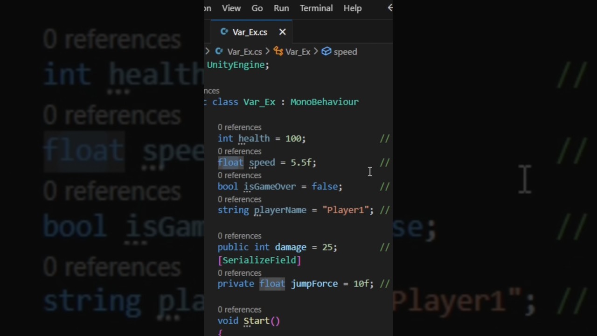The image size is (597, 336).
Task: Click MonoBehaviour in the class declaration
Action: (x=325, y=102)
